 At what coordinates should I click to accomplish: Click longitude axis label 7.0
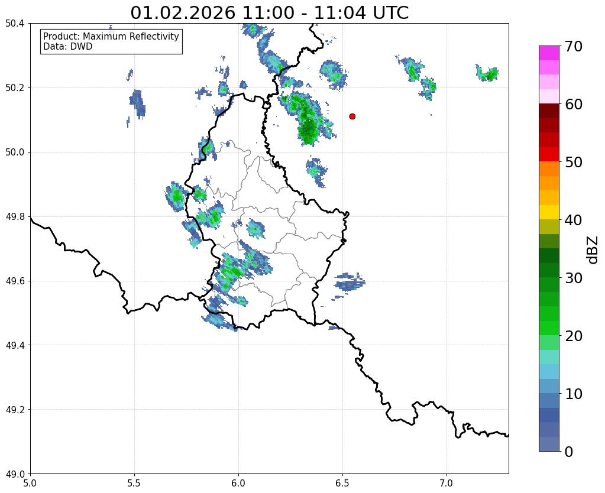pyautogui.click(x=447, y=483)
